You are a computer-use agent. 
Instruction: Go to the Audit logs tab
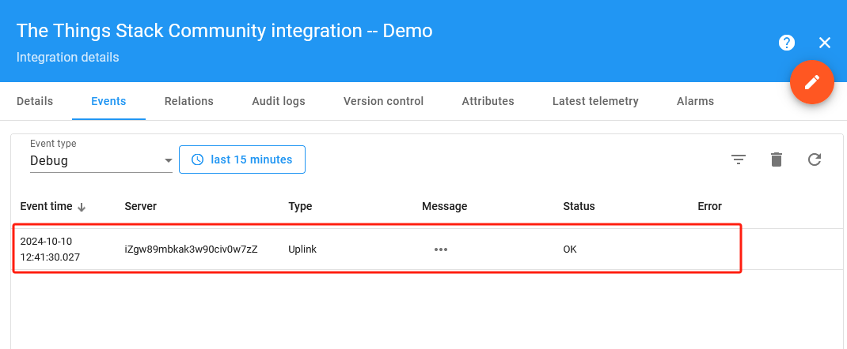[279, 101]
